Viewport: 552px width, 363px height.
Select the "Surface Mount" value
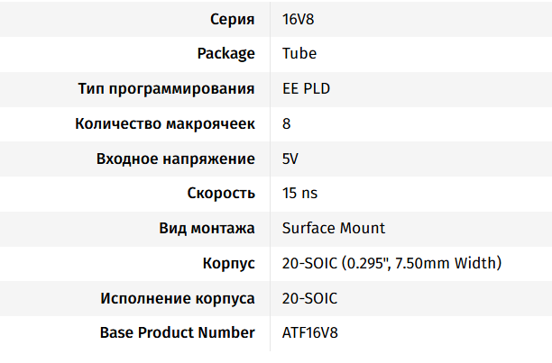[334, 228]
